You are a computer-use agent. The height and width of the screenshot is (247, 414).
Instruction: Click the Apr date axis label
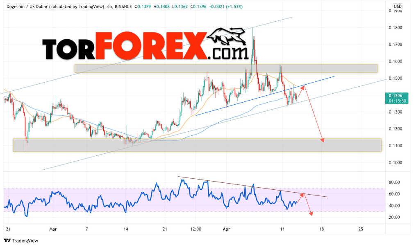(x=227, y=229)
